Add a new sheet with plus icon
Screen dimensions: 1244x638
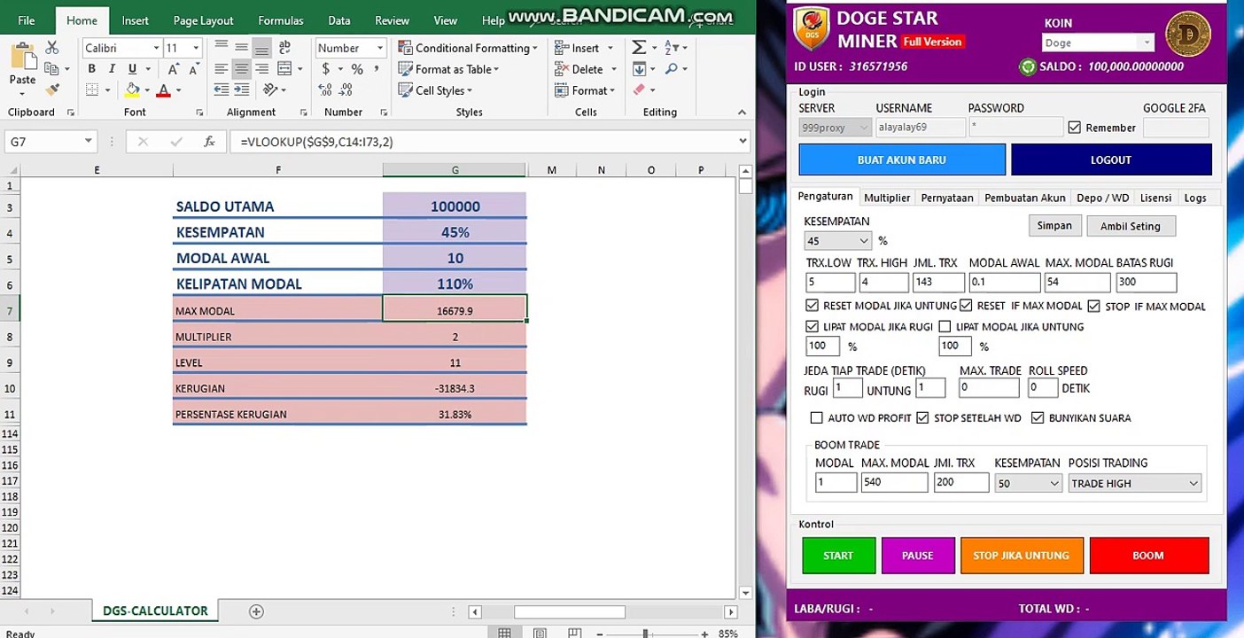point(256,611)
